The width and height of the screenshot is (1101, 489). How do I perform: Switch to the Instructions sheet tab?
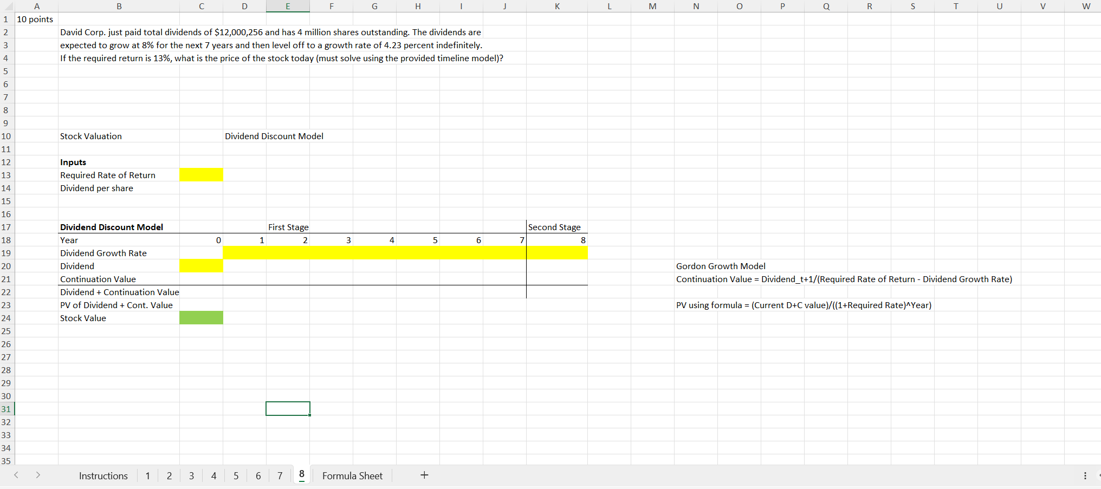[x=103, y=475]
